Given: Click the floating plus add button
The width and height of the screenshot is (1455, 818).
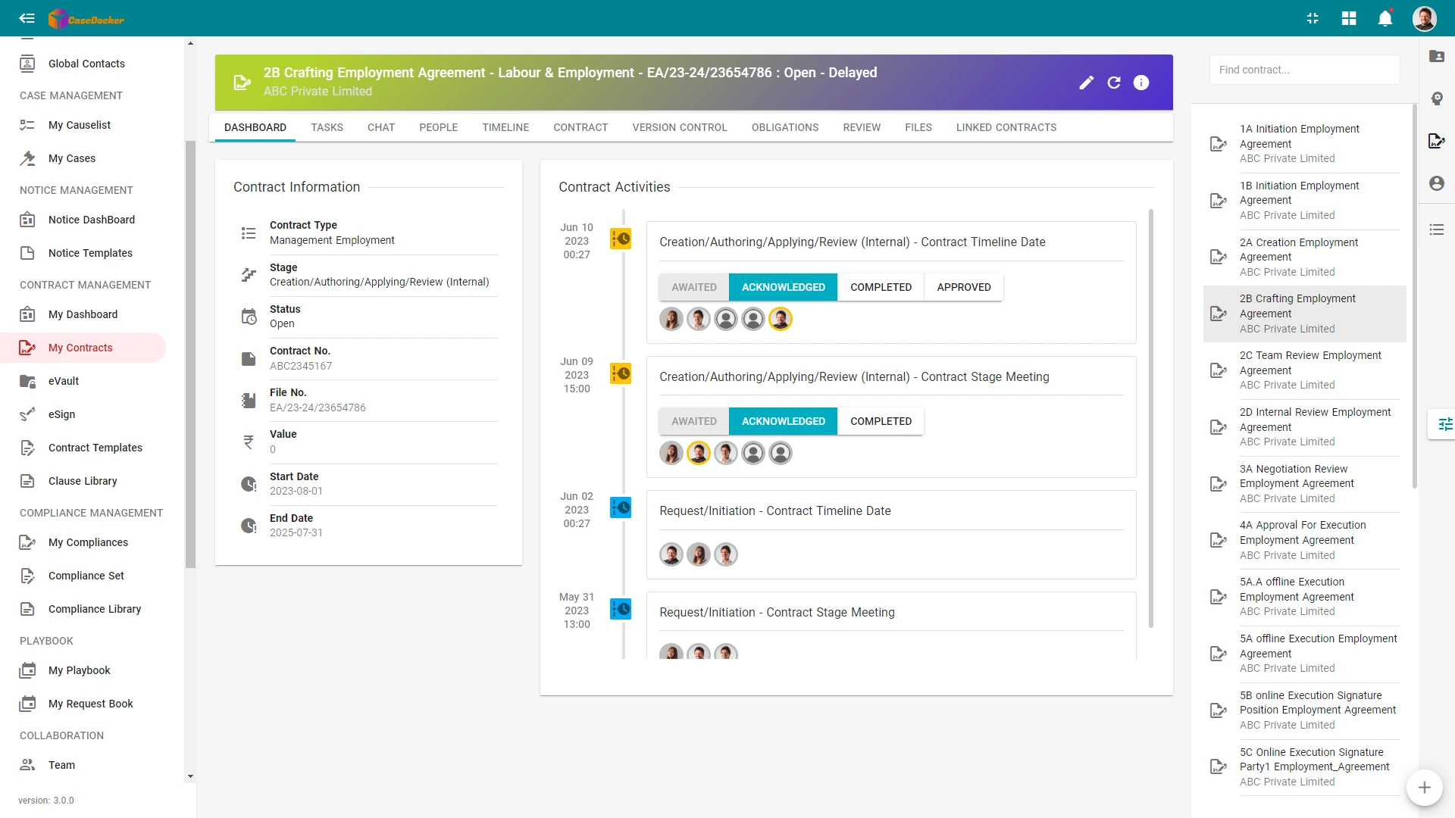Looking at the screenshot, I should click(x=1424, y=788).
